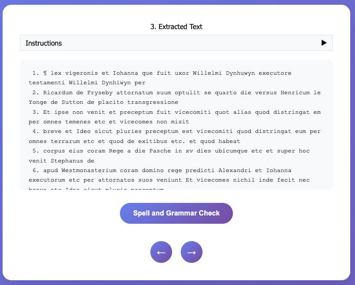Select the back arrow in the purple circle
Image resolution: width=355 pixels, height=285 pixels.
pyautogui.click(x=161, y=252)
